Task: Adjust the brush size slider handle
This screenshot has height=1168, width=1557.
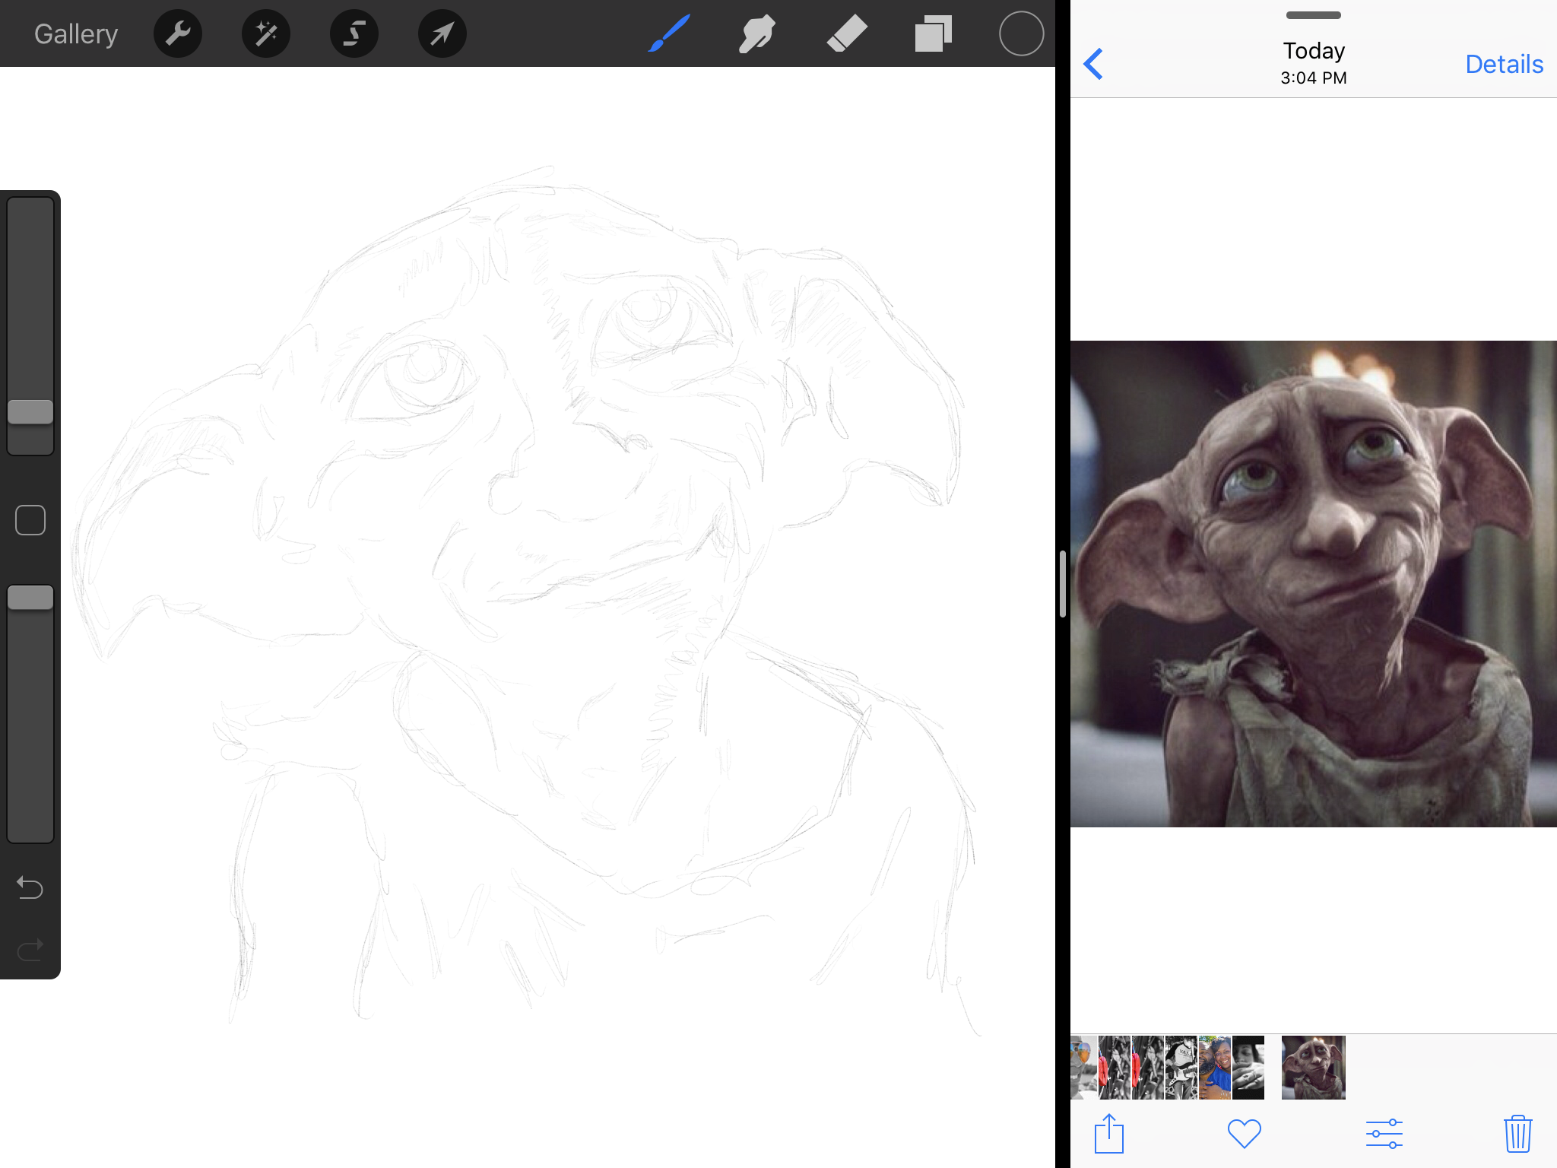Action: 30,412
